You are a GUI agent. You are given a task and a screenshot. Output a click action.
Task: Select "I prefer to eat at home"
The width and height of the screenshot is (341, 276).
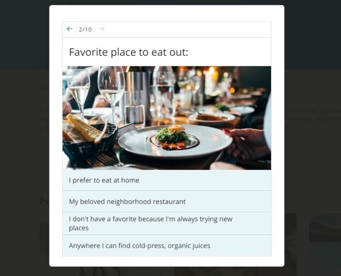pyautogui.click(x=167, y=180)
